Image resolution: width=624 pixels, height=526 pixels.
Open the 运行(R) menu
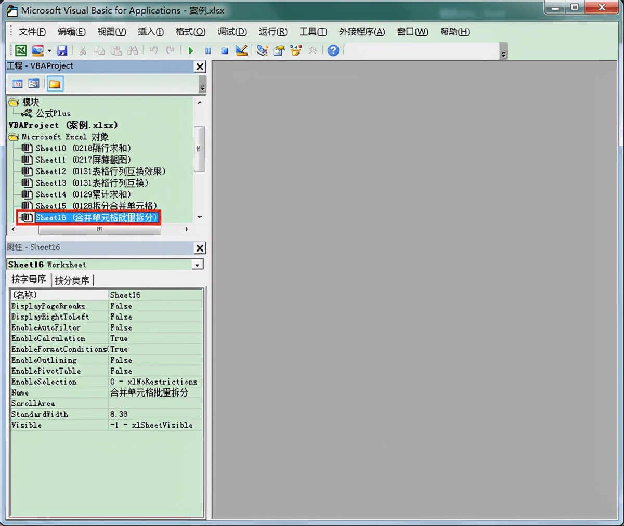(273, 32)
